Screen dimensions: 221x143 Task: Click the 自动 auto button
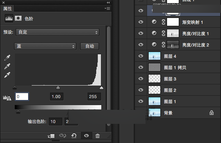[x=90, y=46]
